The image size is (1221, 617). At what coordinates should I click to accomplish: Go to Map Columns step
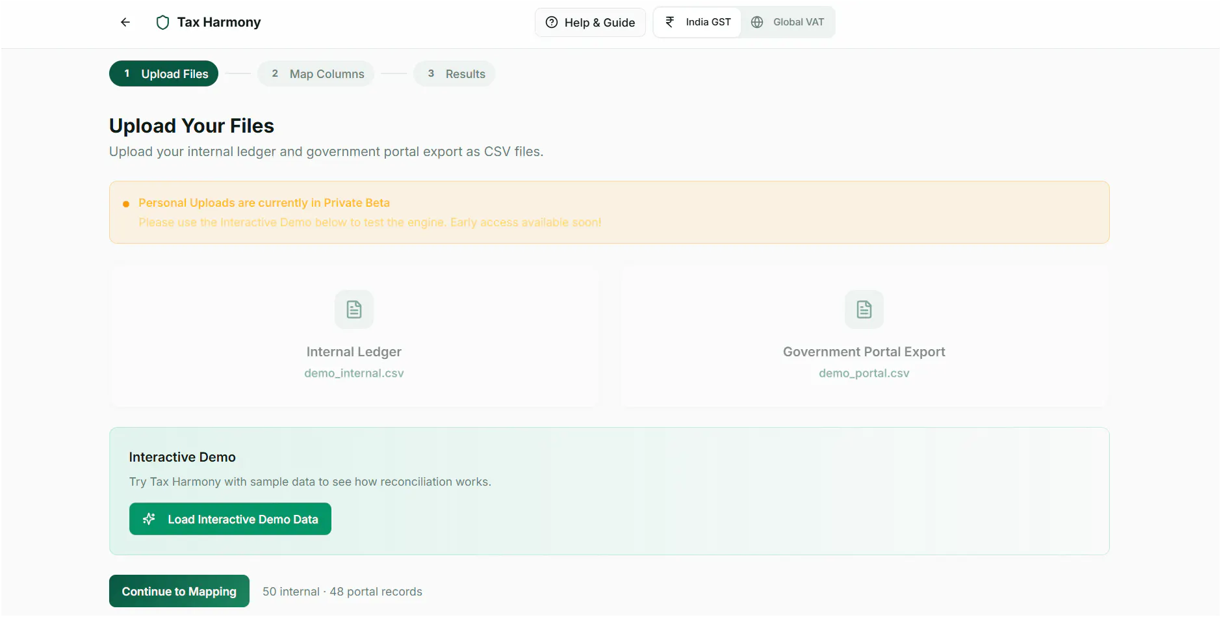(x=316, y=73)
